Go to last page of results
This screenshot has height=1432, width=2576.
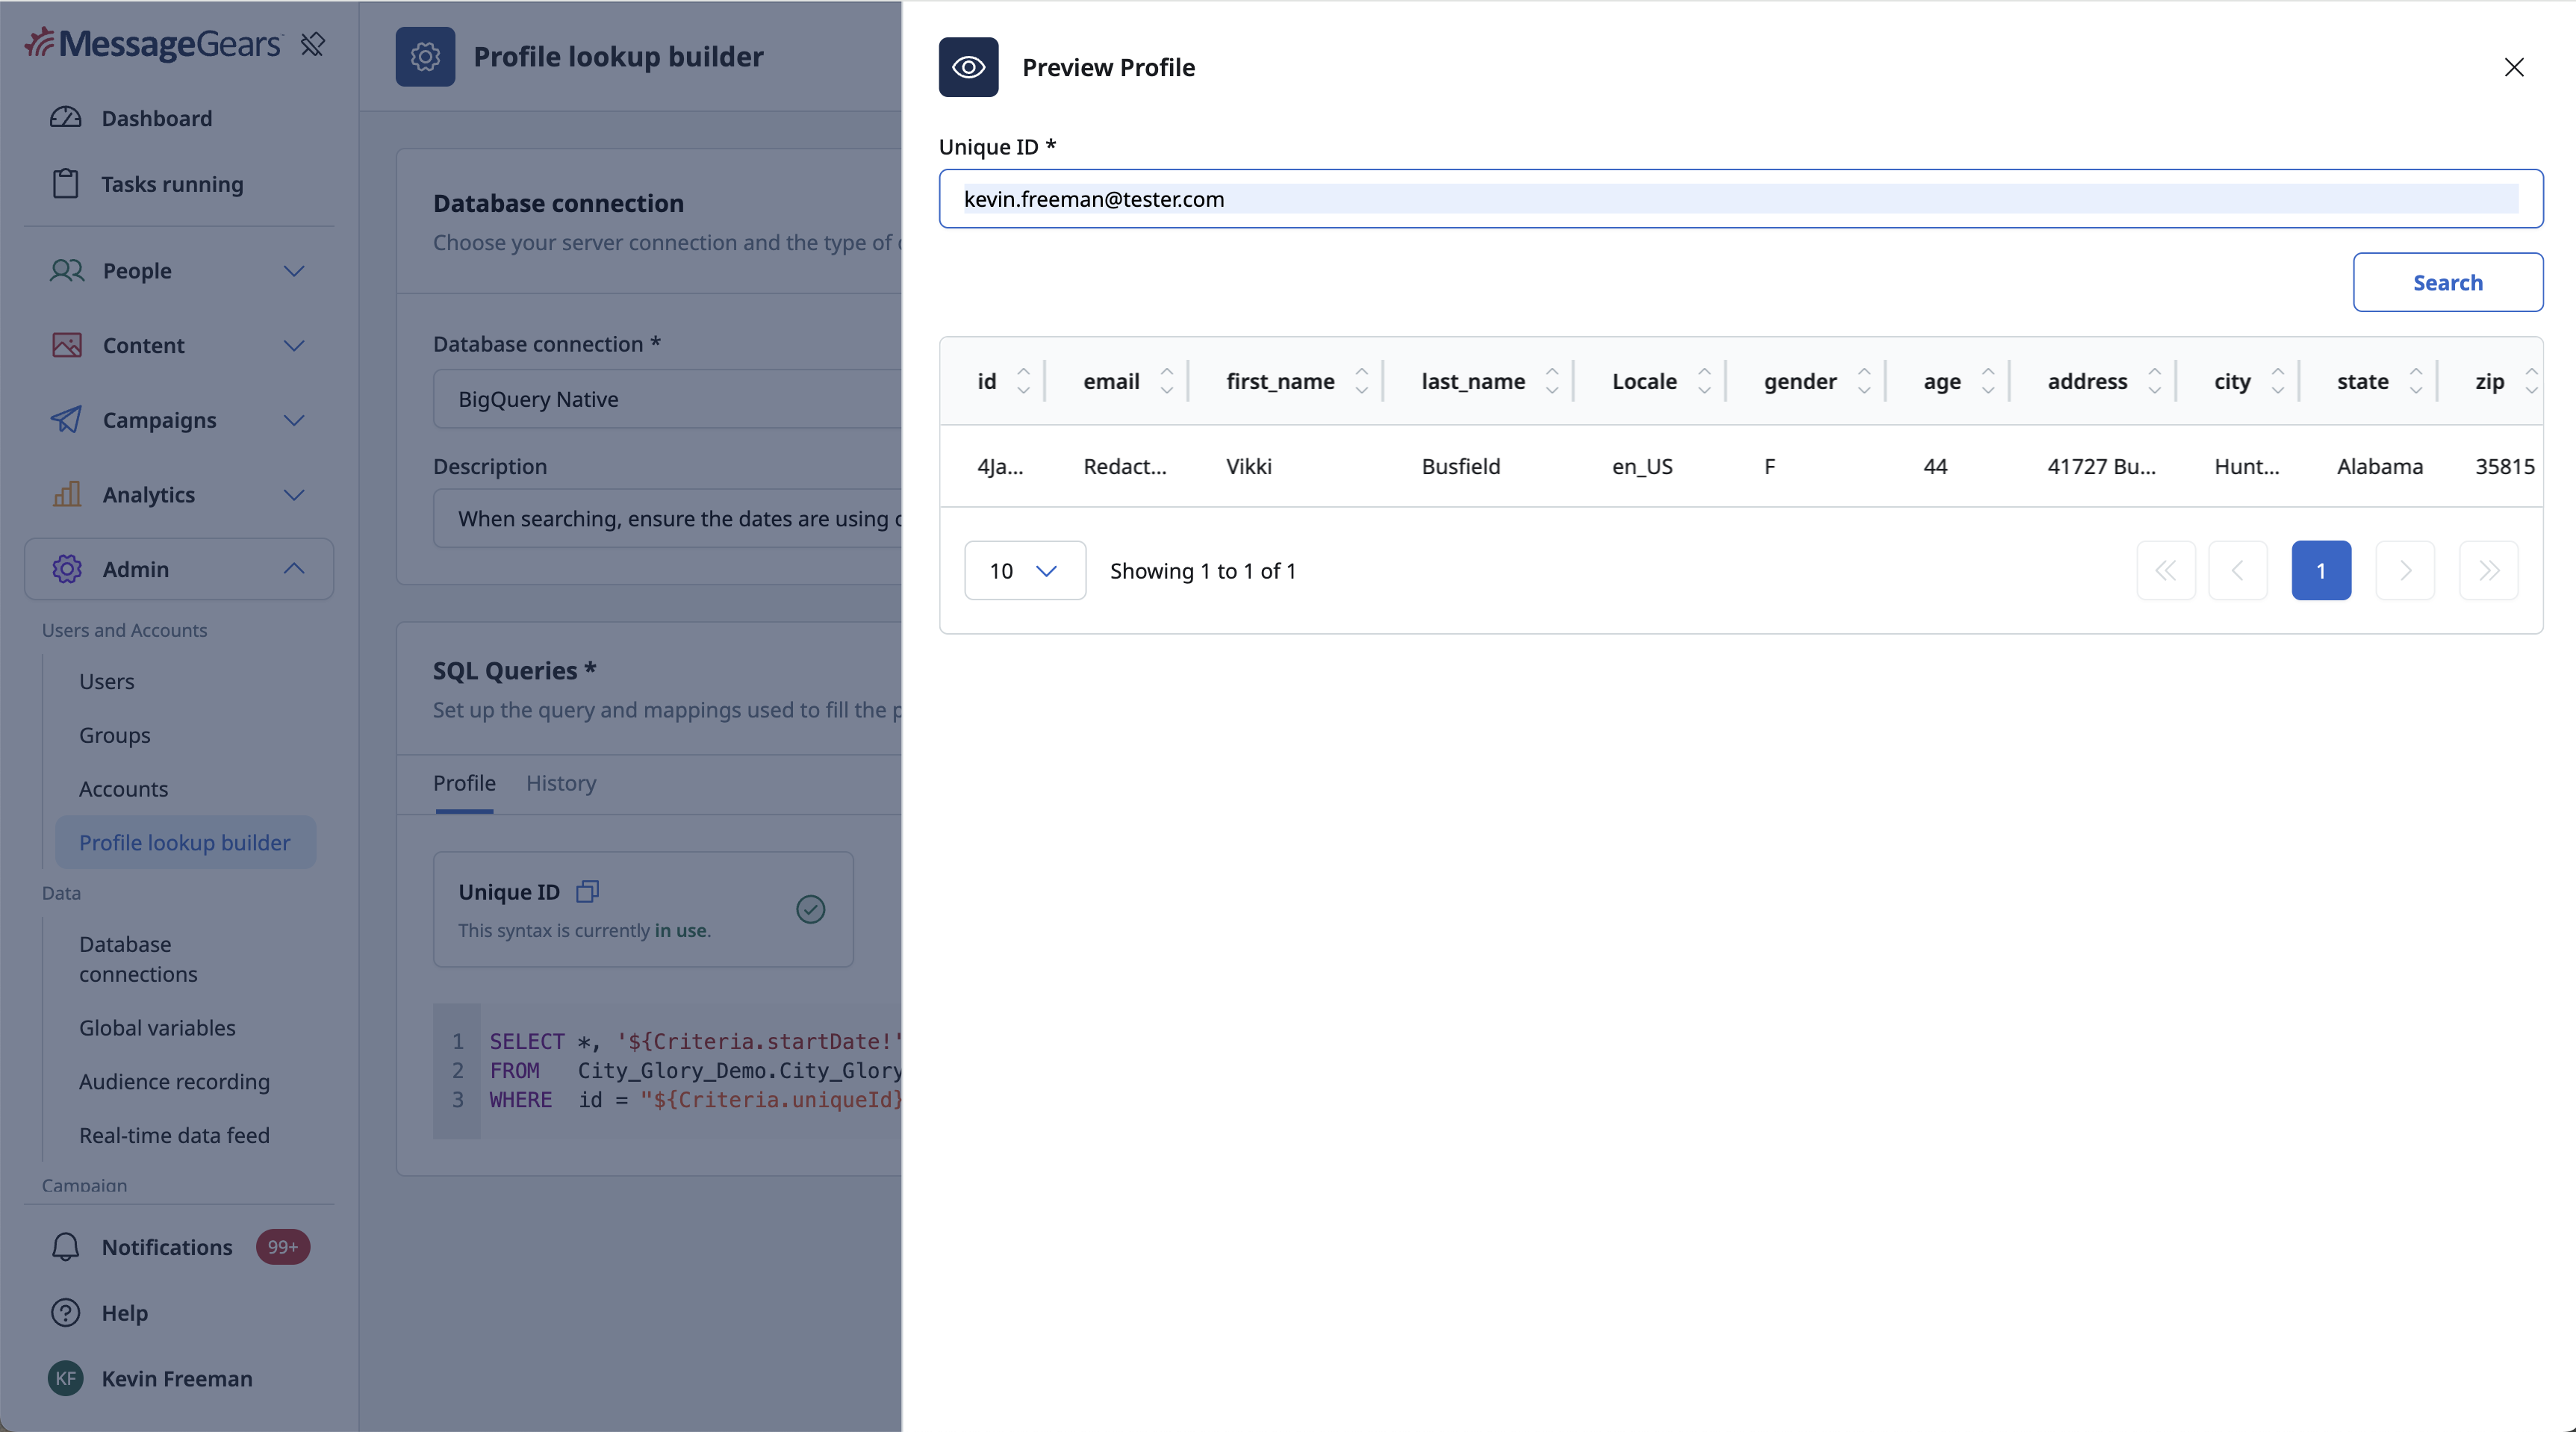click(2489, 571)
